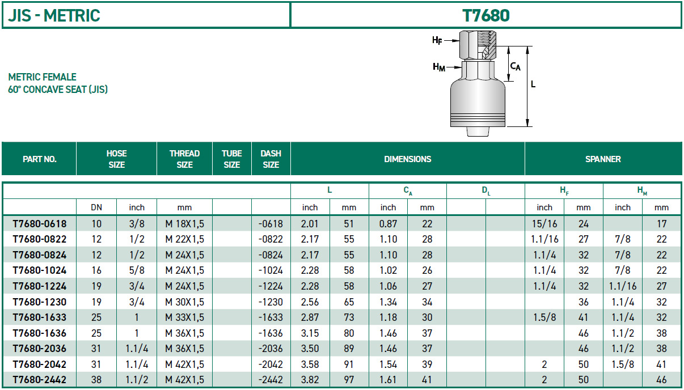Select part number T7680-1024
Screen dimensions: 684x390
pos(39,270)
